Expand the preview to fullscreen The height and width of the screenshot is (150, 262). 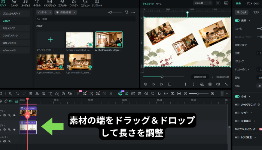click(x=226, y=84)
